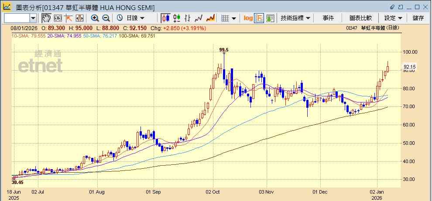432x201 pixels.
Task: Click the binoculars view tool icon
Action: pyautogui.click(x=58, y=18)
